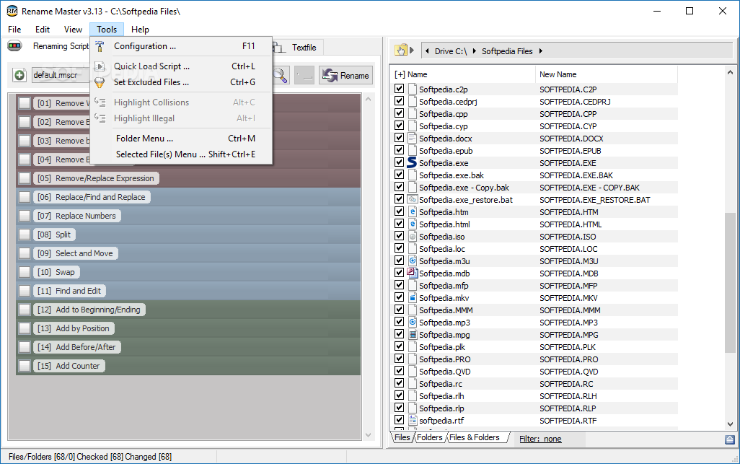The width and height of the screenshot is (740, 464).
Task: Open the View menu
Action: tap(73, 30)
